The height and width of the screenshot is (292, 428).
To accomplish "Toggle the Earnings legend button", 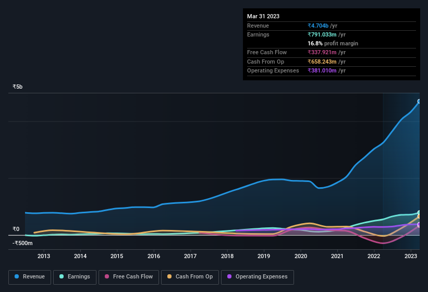I will click(75, 277).
